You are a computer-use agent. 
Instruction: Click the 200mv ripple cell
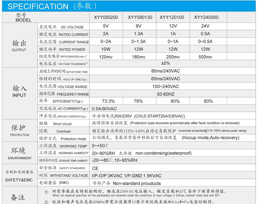[173, 57]
